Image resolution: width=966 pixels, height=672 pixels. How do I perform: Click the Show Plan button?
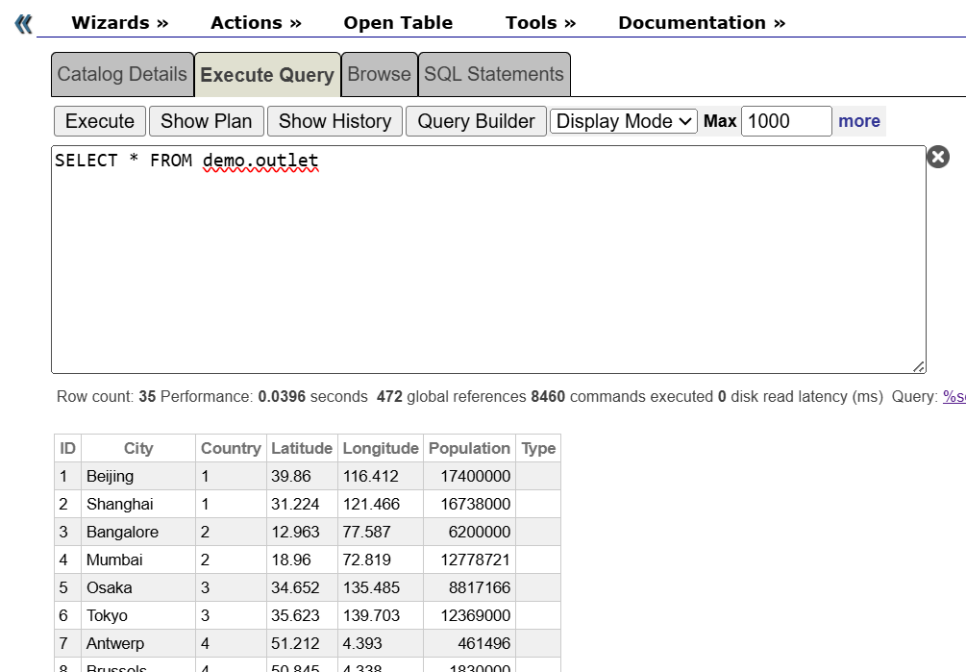click(206, 121)
